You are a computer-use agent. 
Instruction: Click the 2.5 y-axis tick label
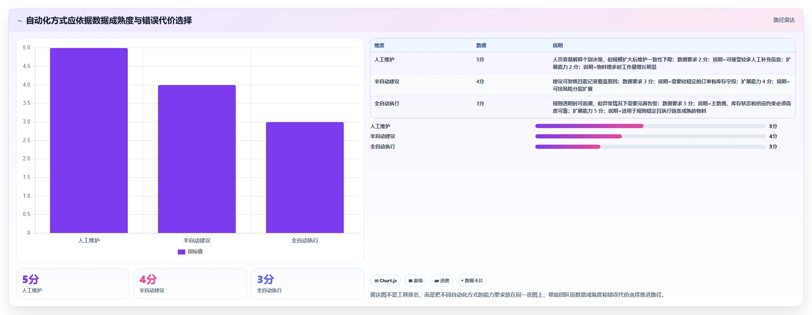click(x=27, y=141)
